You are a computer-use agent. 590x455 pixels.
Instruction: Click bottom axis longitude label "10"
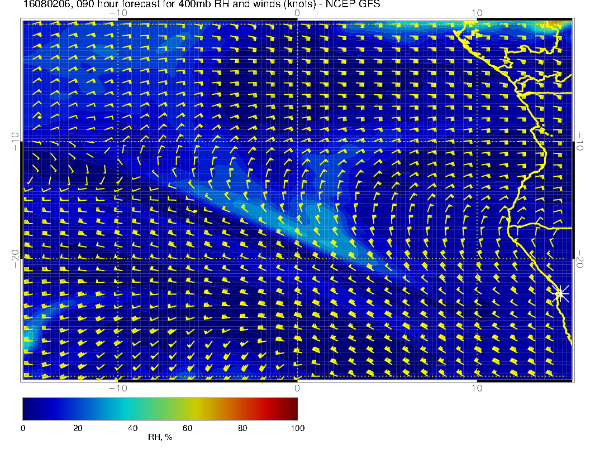pos(477,388)
